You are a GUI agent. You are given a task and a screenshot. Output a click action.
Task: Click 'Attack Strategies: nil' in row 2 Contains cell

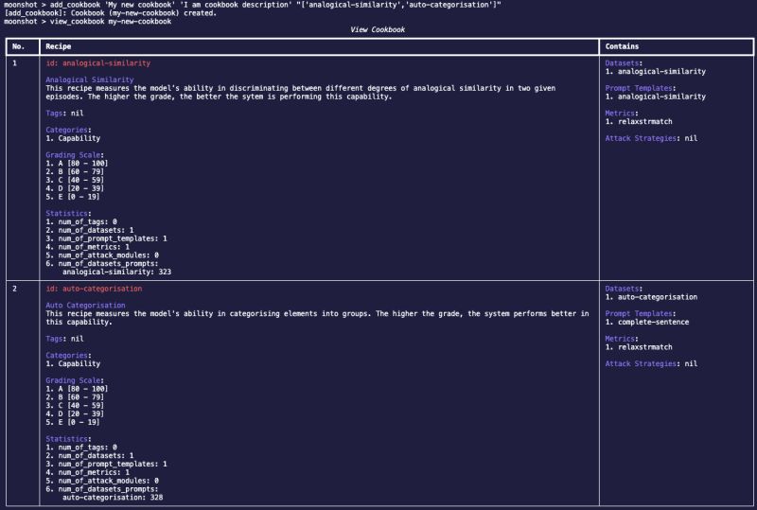tap(651, 364)
